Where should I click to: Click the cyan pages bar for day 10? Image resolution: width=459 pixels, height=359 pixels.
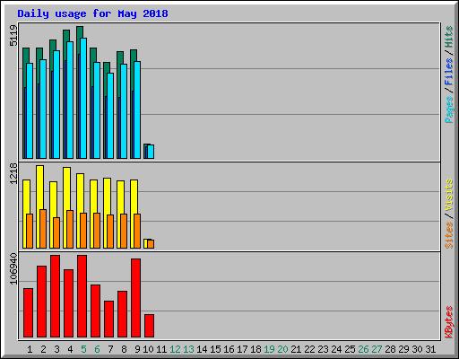coord(151,152)
